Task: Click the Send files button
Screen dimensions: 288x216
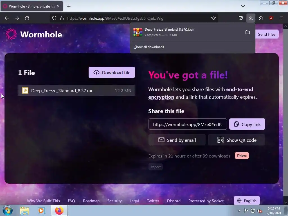Action: click(x=267, y=34)
